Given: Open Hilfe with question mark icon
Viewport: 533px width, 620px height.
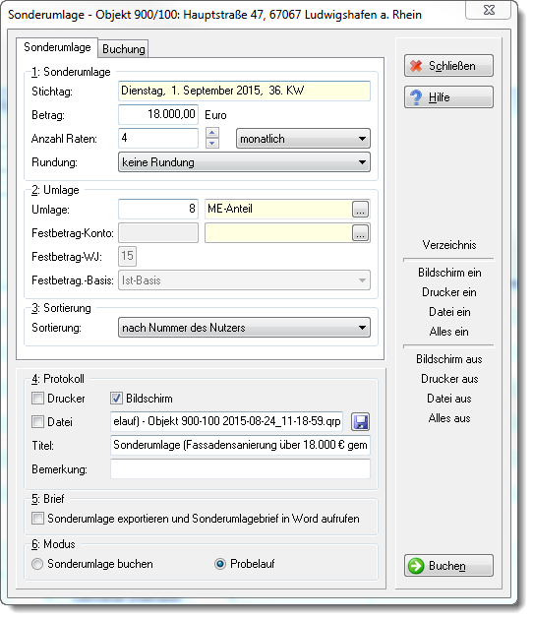Looking at the screenshot, I should tap(448, 97).
